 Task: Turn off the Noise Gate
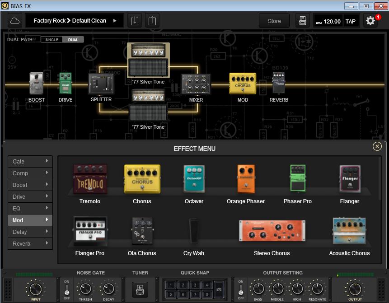pyautogui.click(x=66, y=294)
